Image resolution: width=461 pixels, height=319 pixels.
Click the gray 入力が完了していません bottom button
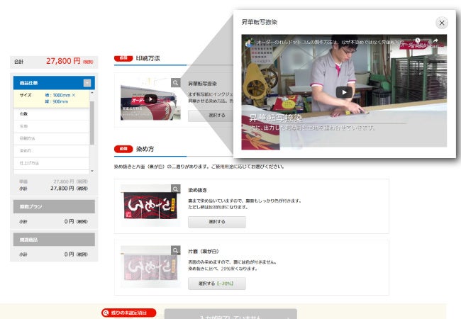click(230, 314)
